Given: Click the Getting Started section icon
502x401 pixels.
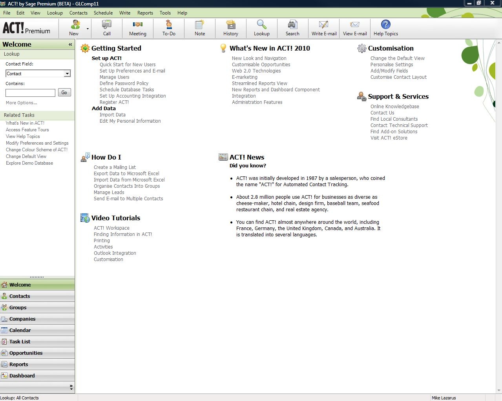Looking at the screenshot, I should [x=85, y=48].
